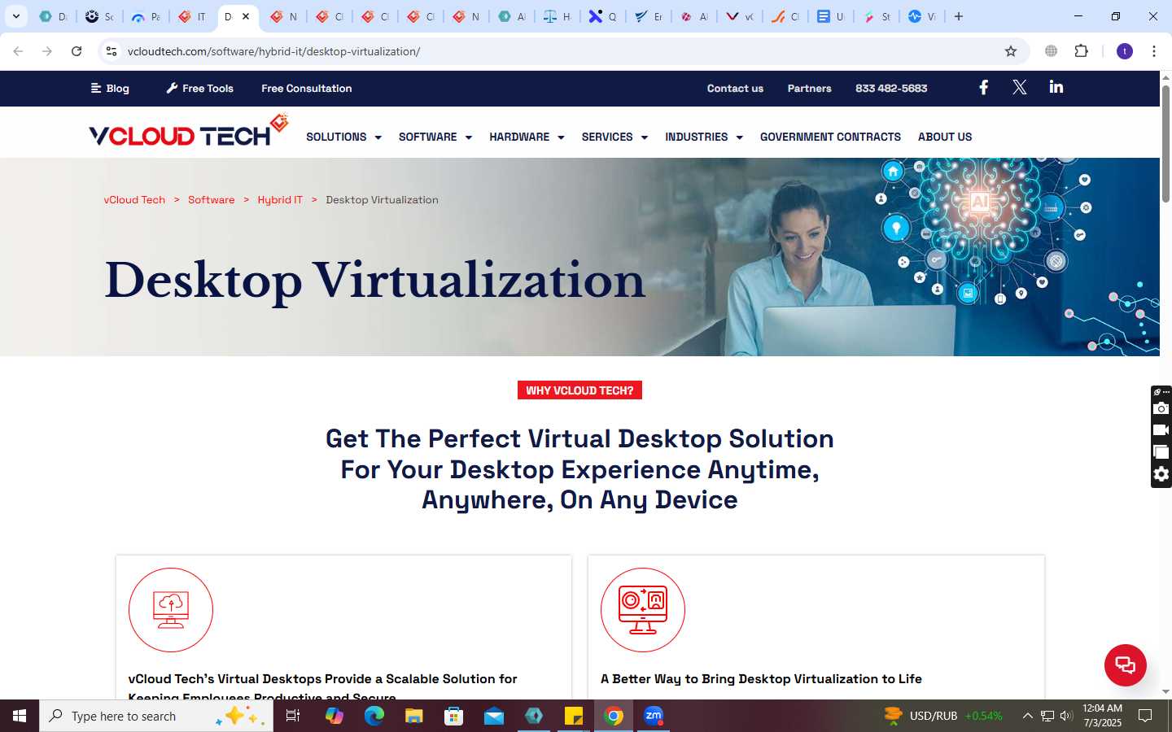The height and width of the screenshot is (732, 1172).
Task: Go back using browser back arrow
Action: point(18,51)
